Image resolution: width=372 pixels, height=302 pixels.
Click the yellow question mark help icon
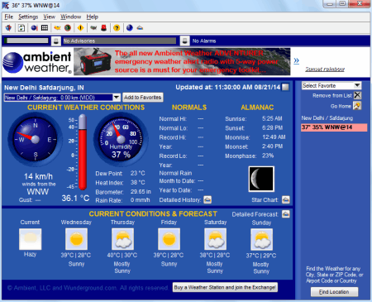click(117, 27)
